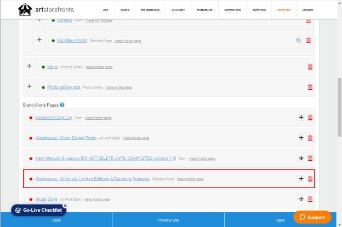
Task: Delete Warehouse - Originals, Limited Editions page
Action: [x=310, y=179]
